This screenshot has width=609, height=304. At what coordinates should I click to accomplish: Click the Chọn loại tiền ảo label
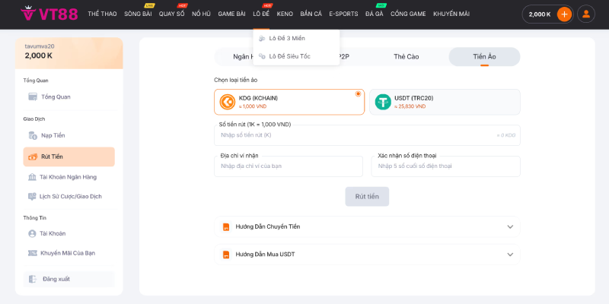tap(236, 80)
